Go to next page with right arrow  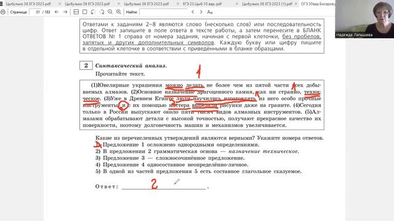point(65,12)
